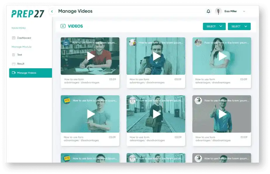The image size is (270, 174).
Task: Open the left SELECT dropdown
Action: pos(214,26)
